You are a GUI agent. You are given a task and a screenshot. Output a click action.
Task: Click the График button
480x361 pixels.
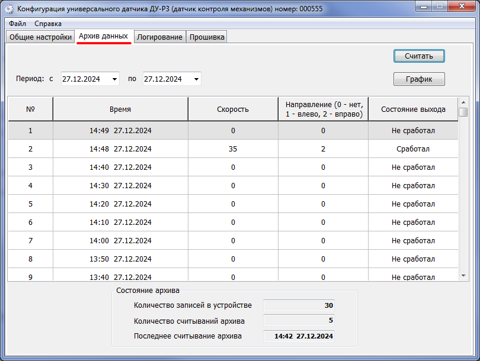pyautogui.click(x=419, y=79)
